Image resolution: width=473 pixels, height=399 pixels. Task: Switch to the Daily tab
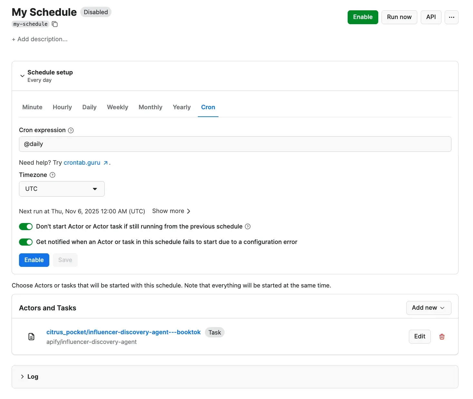click(x=89, y=107)
